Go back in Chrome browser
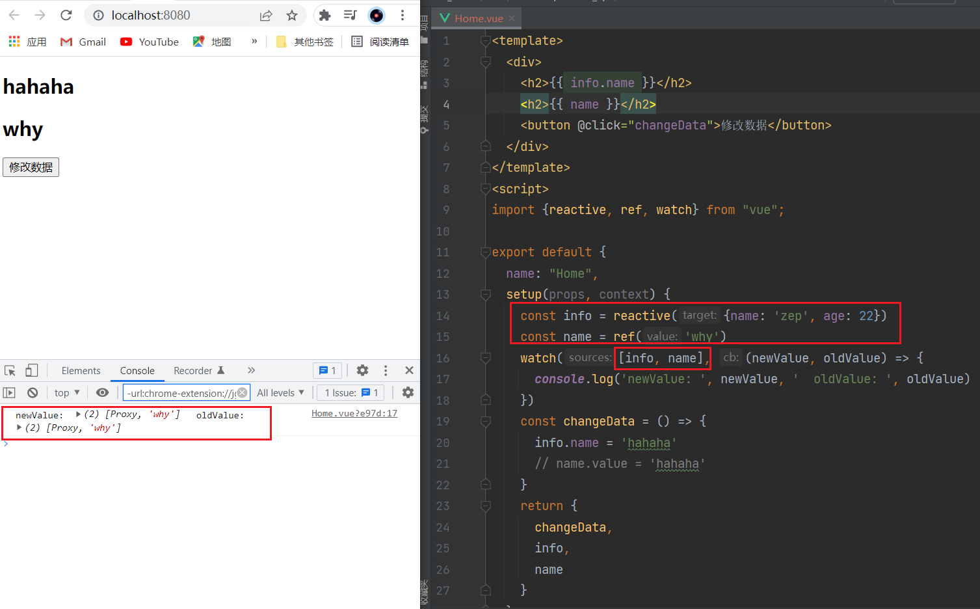980x609 pixels. [x=14, y=15]
